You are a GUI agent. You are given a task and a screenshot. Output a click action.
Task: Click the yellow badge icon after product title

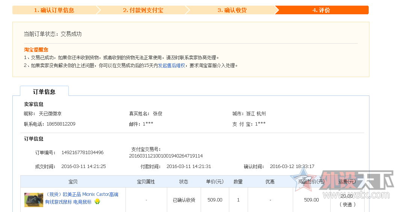97,202
